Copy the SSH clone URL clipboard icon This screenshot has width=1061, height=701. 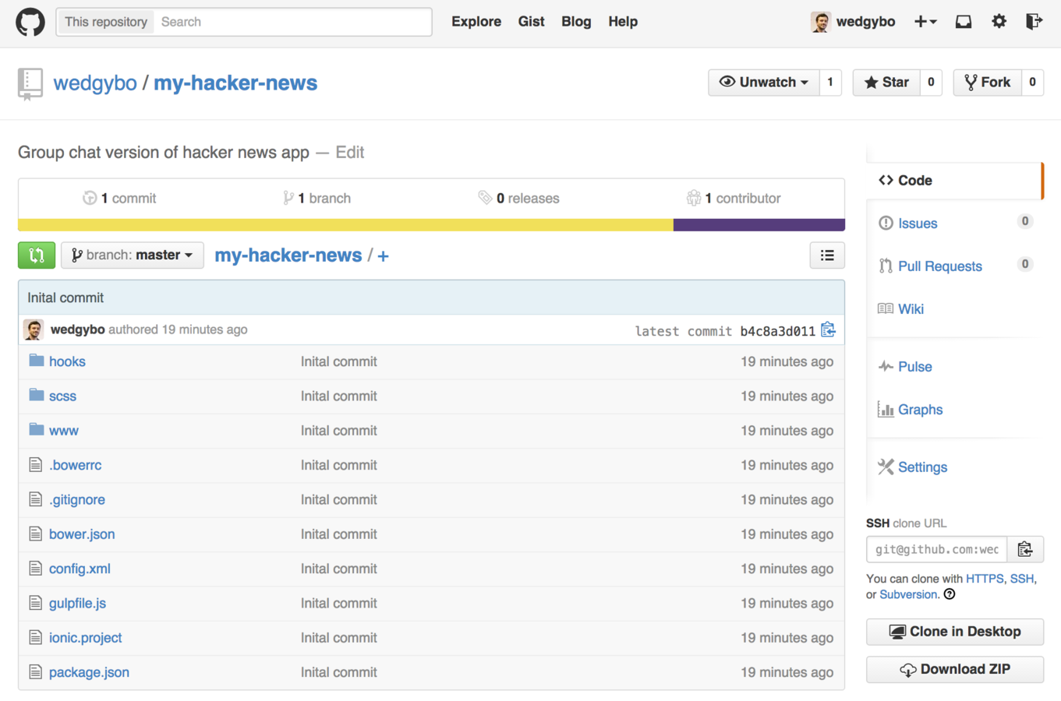[x=1025, y=549]
